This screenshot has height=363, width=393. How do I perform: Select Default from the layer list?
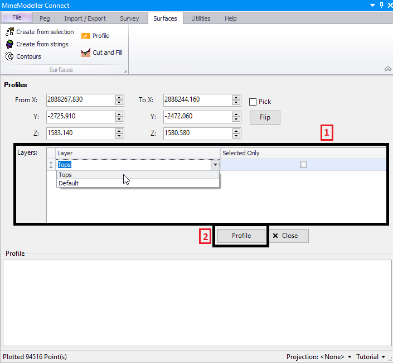point(69,183)
